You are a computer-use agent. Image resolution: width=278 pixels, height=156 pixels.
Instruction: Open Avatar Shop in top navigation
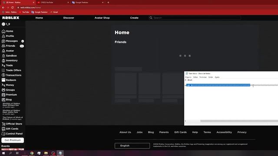click(102, 18)
